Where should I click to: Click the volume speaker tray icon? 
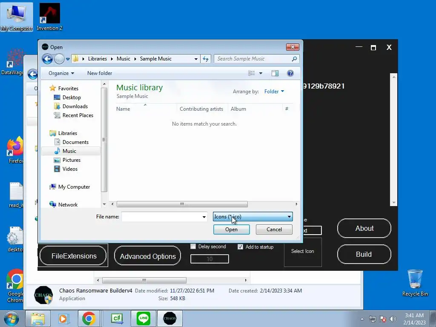[393, 319]
